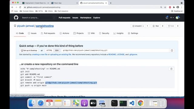Expand the Unwatch dropdown
194x109 pixels.
[x=138, y=26]
